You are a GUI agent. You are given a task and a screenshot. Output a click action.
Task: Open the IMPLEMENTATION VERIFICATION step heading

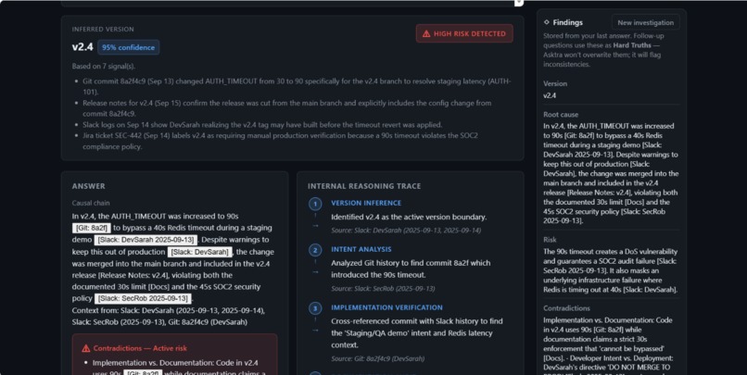(x=386, y=308)
